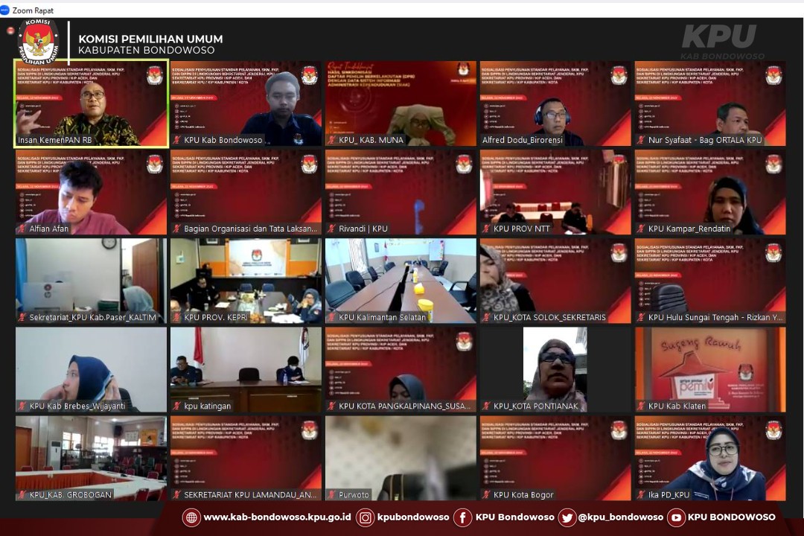Click muted mic icon beside Alfian Afan

click(22, 229)
